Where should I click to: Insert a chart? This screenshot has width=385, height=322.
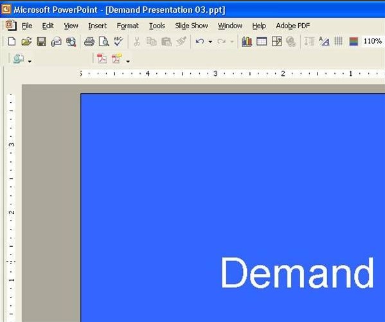pyautogui.click(x=247, y=42)
